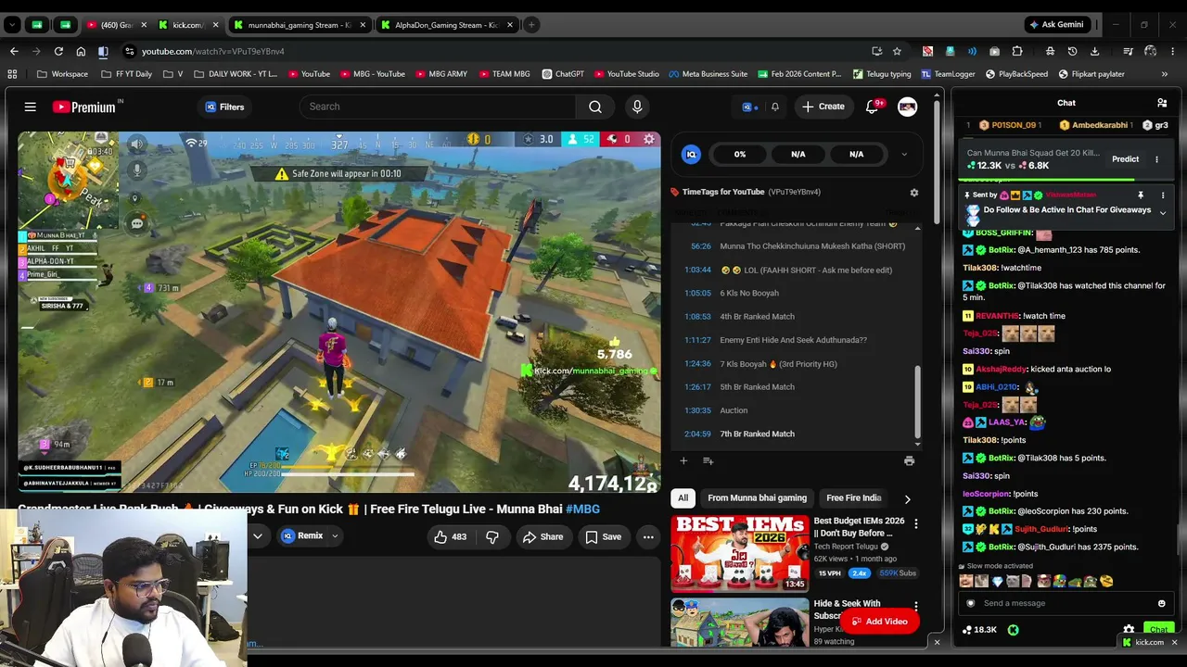Open TimeTags settings gear
Viewport: 1187px width, 667px height.
pyautogui.click(x=914, y=192)
